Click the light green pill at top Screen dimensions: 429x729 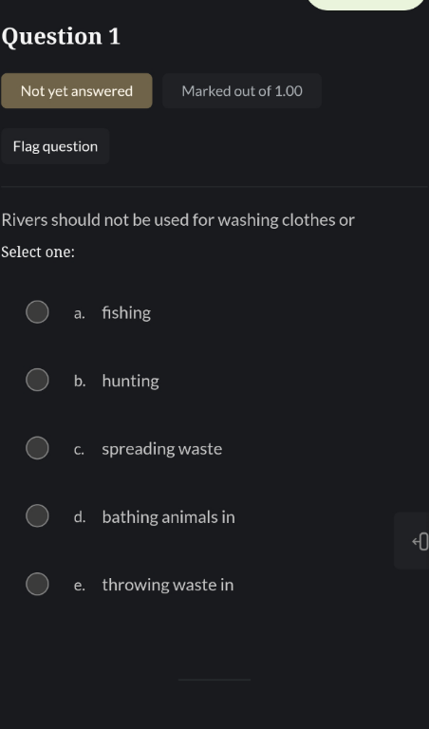coord(365,5)
